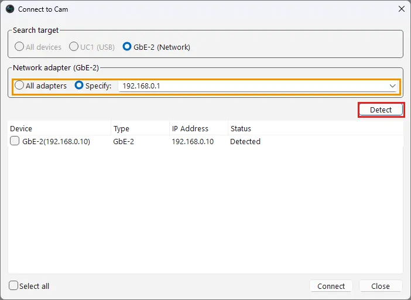Select the GbE-2(192.168.0.10) device row
Image resolution: width=411 pixels, height=300 pixels.
(205, 142)
